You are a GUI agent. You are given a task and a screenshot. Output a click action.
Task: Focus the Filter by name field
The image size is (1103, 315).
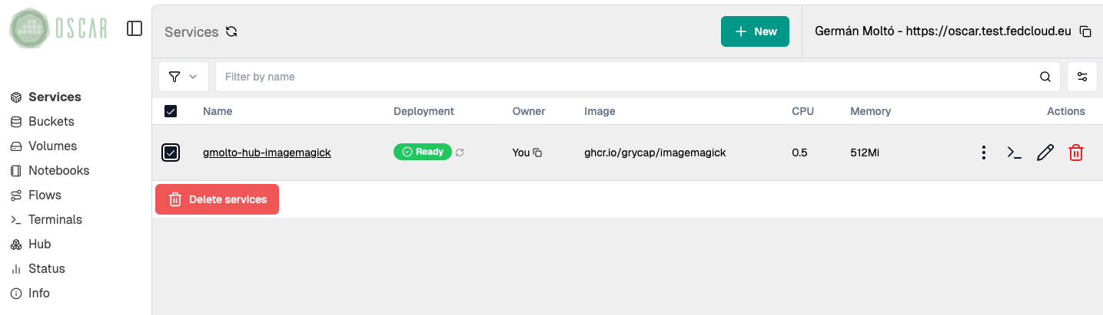626,77
